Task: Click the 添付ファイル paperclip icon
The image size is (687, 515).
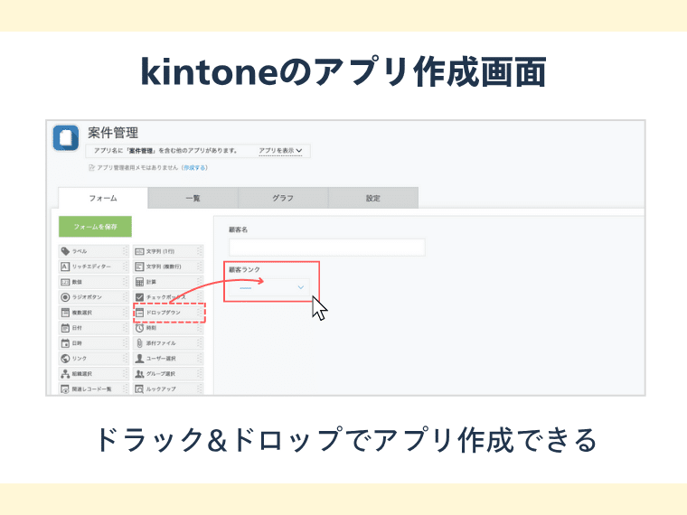Action: [139, 343]
